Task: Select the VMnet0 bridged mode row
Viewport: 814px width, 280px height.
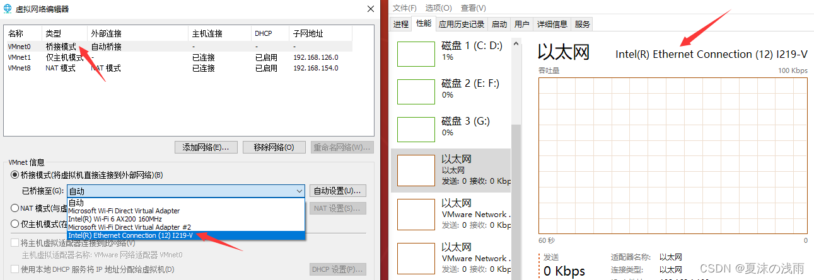Action: click(x=178, y=47)
